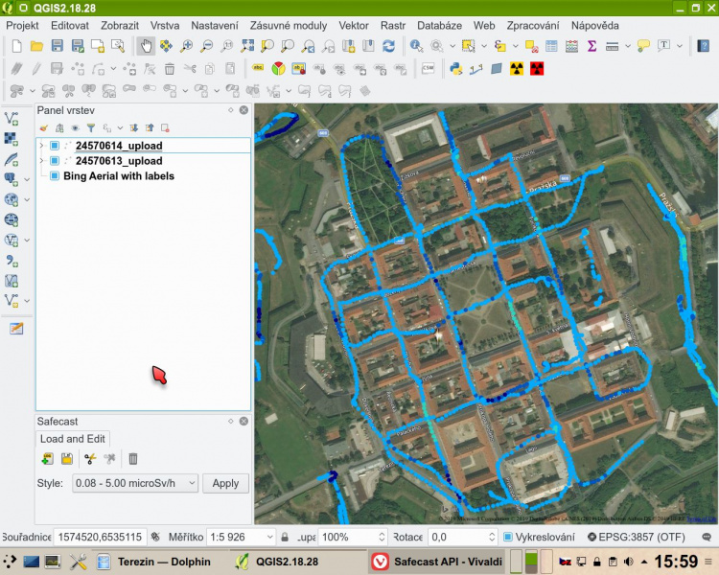This screenshot has height=575, width=719.
Task: Open the Vrstva menu
Action: (x=165, y=26)
